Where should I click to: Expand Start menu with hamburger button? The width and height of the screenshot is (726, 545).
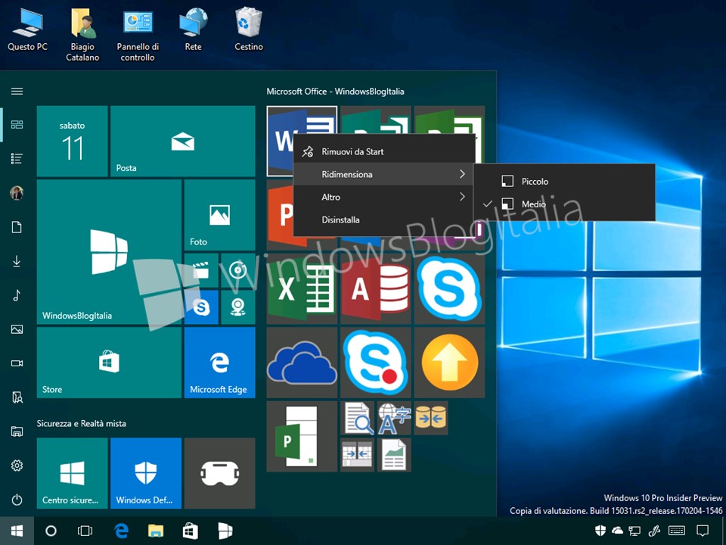17,91
